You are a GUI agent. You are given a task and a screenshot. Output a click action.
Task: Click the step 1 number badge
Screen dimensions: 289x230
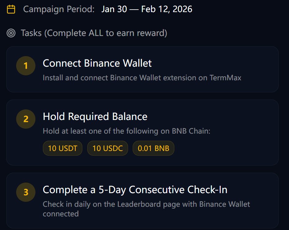click(x=26, y=66)
